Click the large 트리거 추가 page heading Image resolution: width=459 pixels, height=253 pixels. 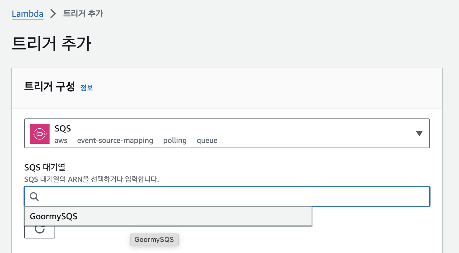tap(51, 44)
